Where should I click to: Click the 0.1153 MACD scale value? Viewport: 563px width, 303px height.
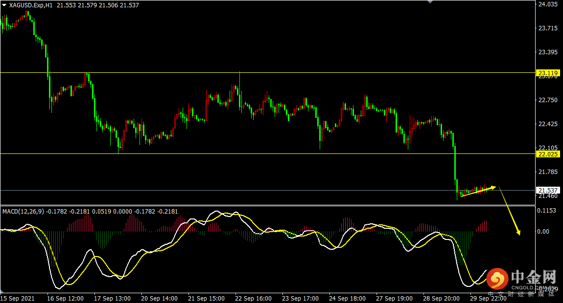(x=546, y=211)
